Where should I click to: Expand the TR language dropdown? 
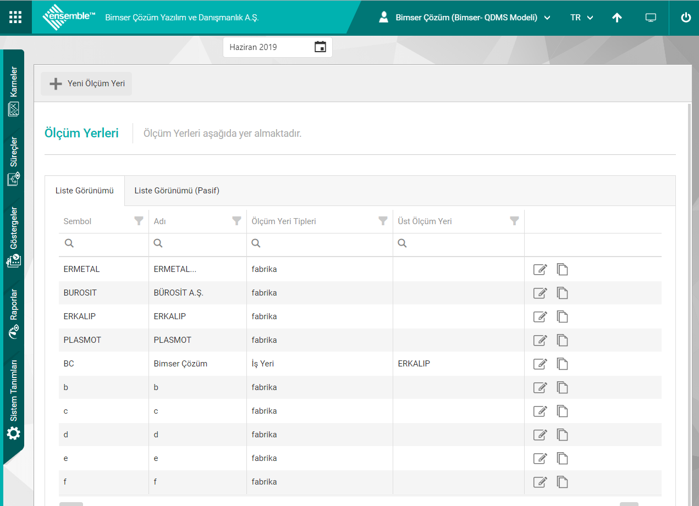coord(581,18)
